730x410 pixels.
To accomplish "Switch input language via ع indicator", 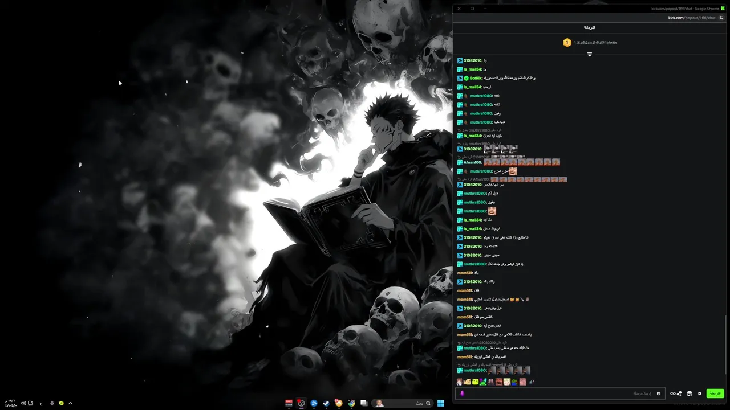I will (x=41, y=403).
